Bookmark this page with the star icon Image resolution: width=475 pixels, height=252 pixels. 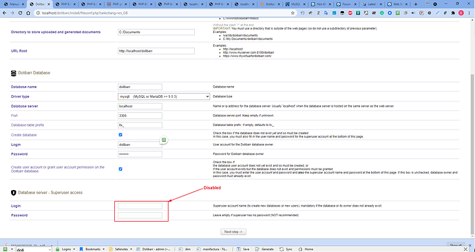[x=293, y=13]
